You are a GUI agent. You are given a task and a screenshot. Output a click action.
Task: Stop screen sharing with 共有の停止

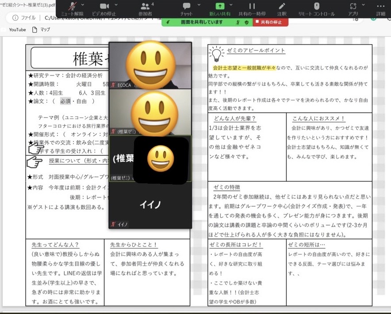click(272, 21)
